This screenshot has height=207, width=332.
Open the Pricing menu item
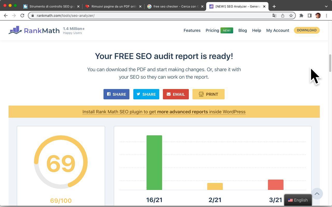212,30
